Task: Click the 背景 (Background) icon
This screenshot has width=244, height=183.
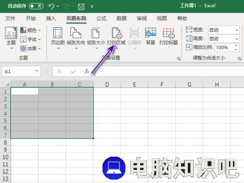Action: coord(150,33)
